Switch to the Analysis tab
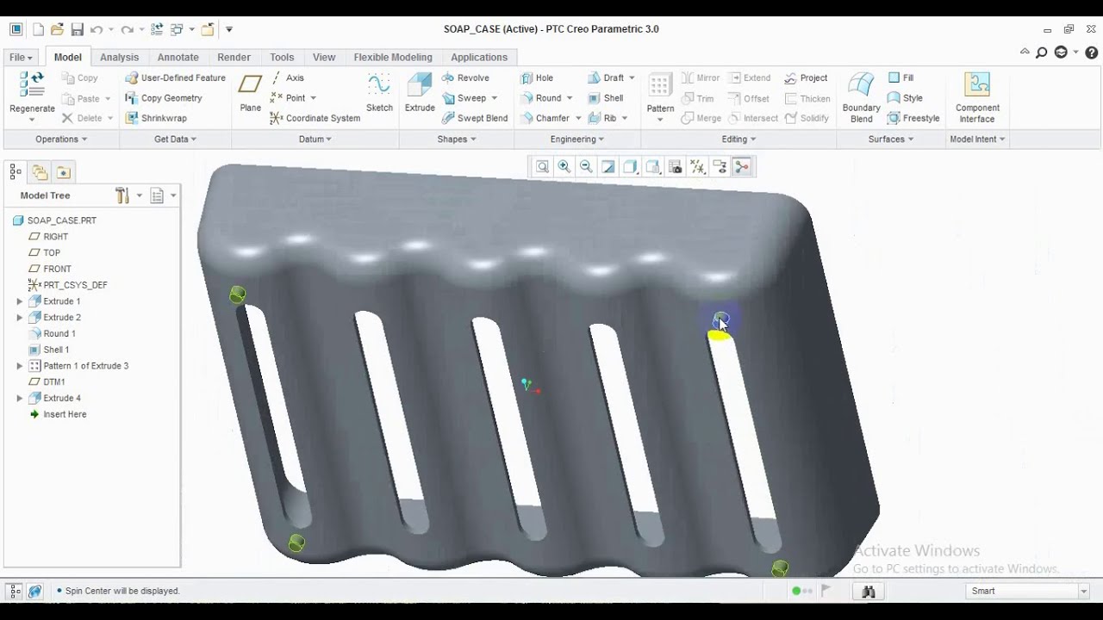The height and width of the screenshot is (620, 1103). click(x=119, y=57)
